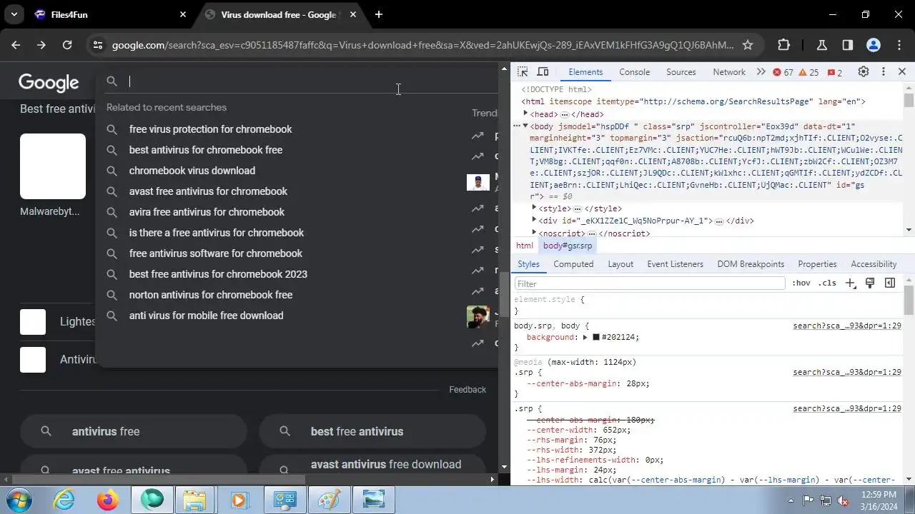Collapse the body element node

[x=525, y=126]
